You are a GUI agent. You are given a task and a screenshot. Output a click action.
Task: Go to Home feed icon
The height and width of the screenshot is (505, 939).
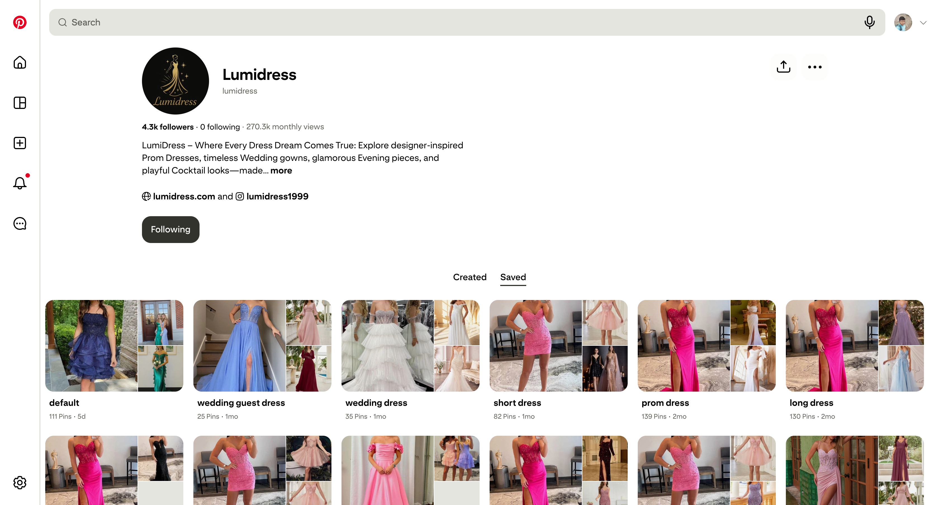(x=20, y=63)
